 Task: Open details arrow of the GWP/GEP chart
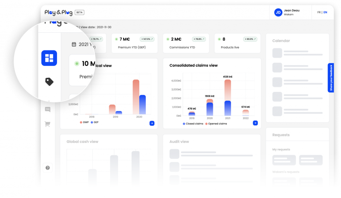click(x=152, y=123)
